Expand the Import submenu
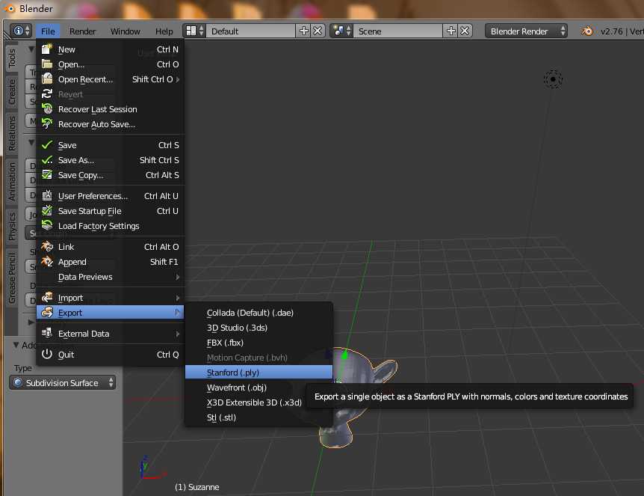Image resolution: width=644 pixels, height=496 pixels. tap(178, 298)
